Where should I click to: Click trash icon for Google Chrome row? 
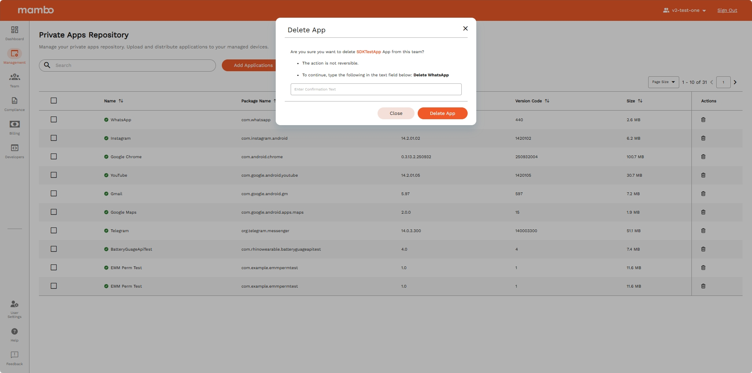click(x=703, y=157)
